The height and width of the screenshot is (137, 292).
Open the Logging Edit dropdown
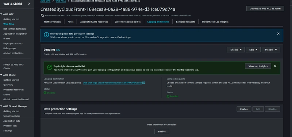click(253, 50)
